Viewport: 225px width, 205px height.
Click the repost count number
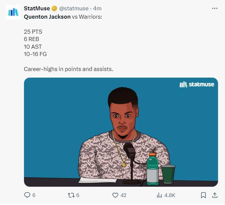pos(78,195)
